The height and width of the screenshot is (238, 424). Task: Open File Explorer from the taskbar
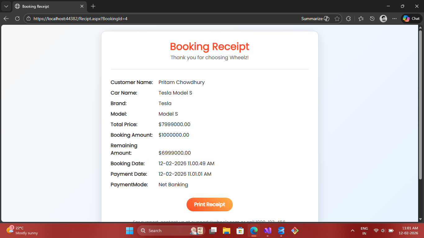(x=226, y=231)
